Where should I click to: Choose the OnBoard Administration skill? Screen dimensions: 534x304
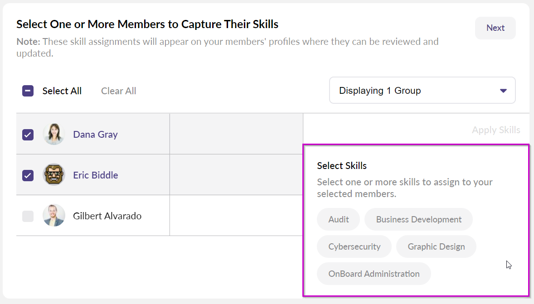pyautogui.click(x=374, y=274)
